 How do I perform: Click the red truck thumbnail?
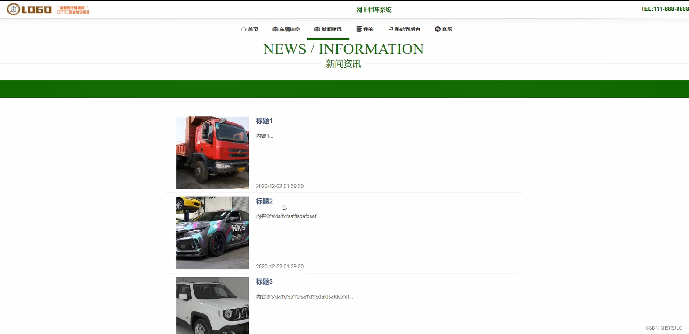click(212, 153)
